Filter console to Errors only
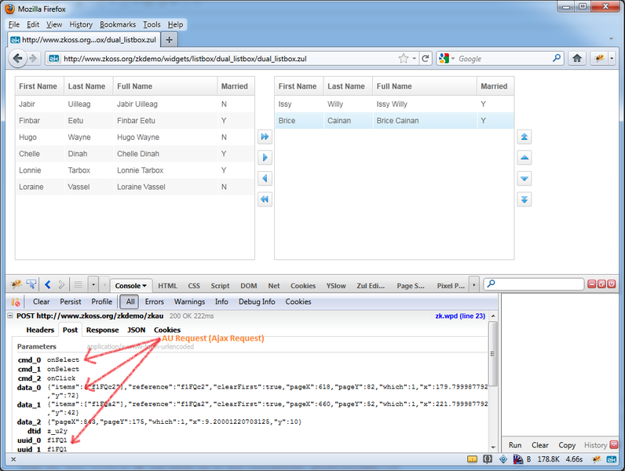This screenshot has height=471, width=625. 154,301
